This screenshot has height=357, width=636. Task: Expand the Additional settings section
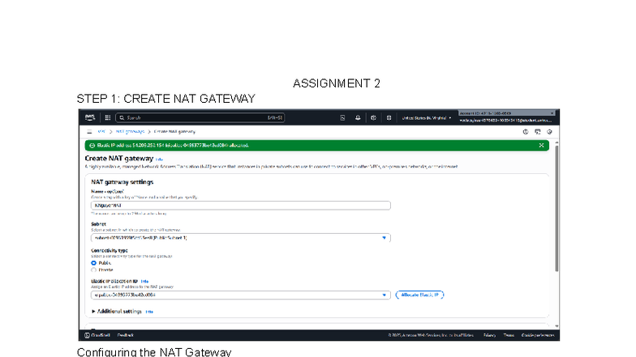pos(117,311)
